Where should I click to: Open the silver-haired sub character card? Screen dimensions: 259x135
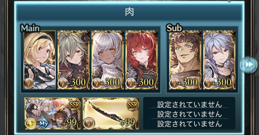click(219, 60)
